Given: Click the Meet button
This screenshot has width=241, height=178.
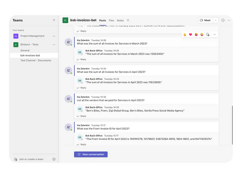Looking at the screenshot, I should tap(205, 20).
